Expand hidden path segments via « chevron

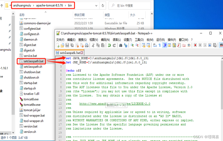[10, 5]
